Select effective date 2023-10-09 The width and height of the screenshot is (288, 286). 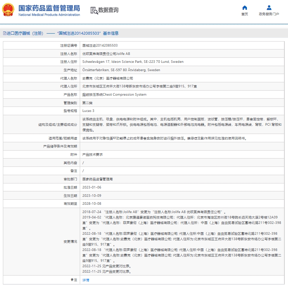click(x=92, y=196)
